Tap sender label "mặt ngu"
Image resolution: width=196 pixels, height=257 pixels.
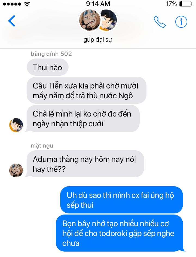click(42, 146)
